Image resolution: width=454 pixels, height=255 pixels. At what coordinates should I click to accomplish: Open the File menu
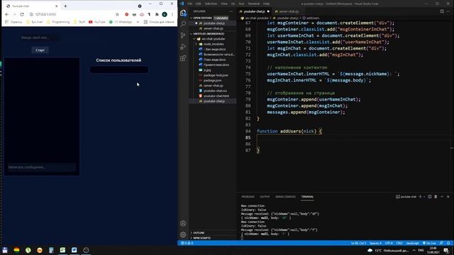(x=189, y=4)
